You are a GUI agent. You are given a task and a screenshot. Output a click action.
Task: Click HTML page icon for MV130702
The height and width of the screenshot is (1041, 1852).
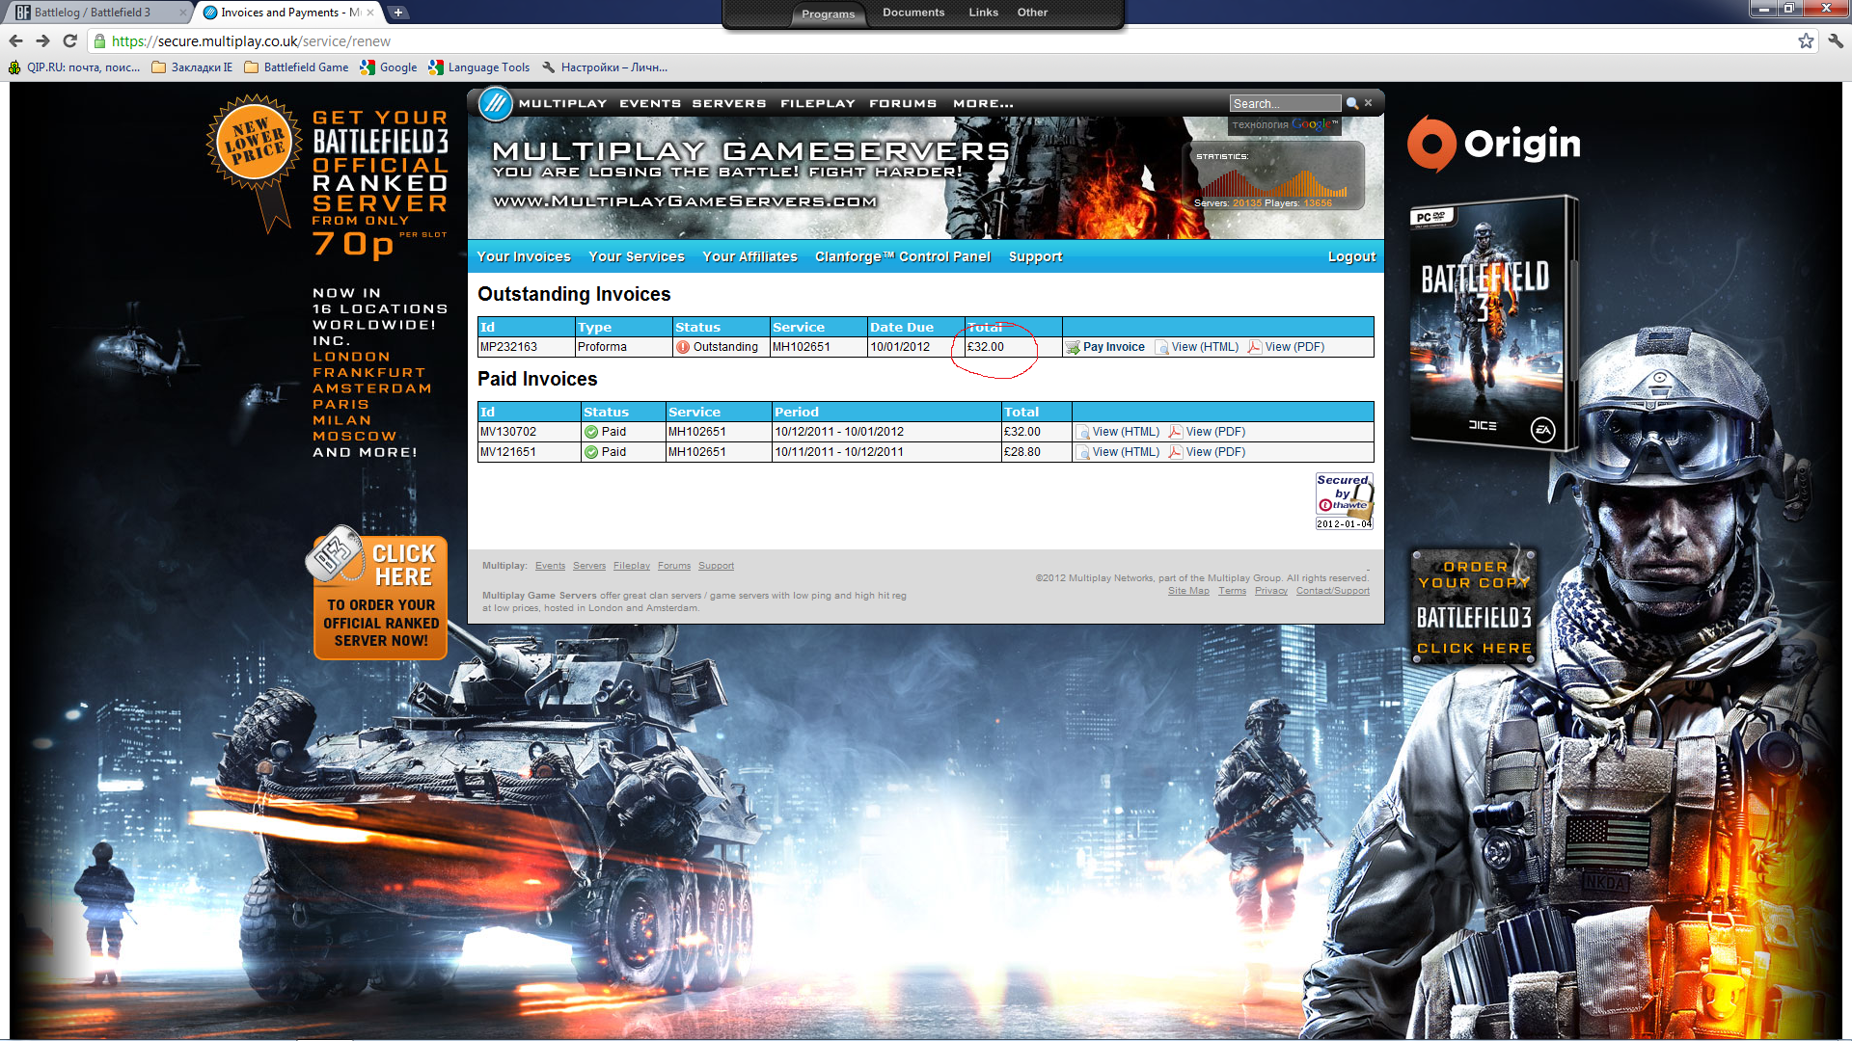(x=1083, y=432)
